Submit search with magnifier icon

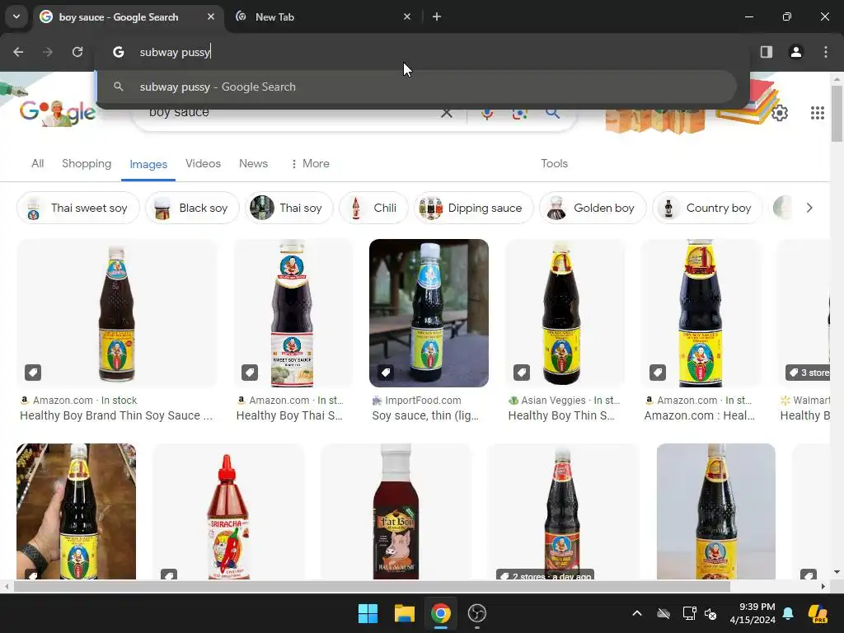click(x=552, y=113)
